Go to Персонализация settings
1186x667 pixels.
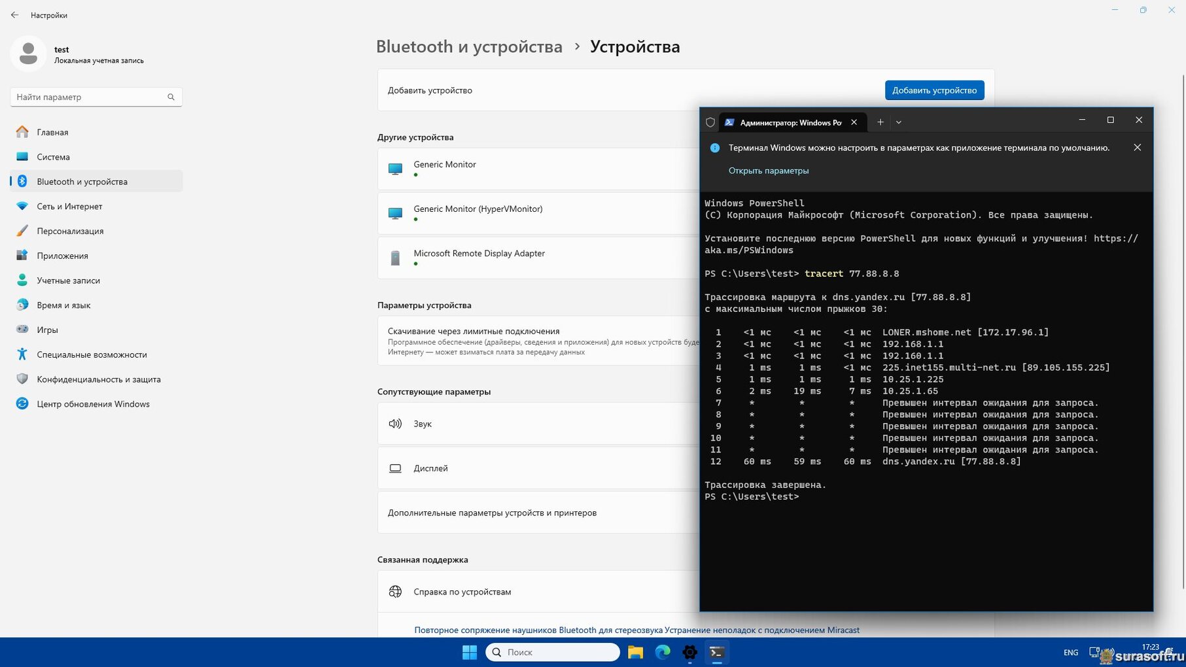(70, 231)
